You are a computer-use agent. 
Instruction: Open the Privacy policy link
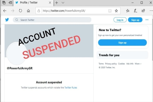[111, 64]
